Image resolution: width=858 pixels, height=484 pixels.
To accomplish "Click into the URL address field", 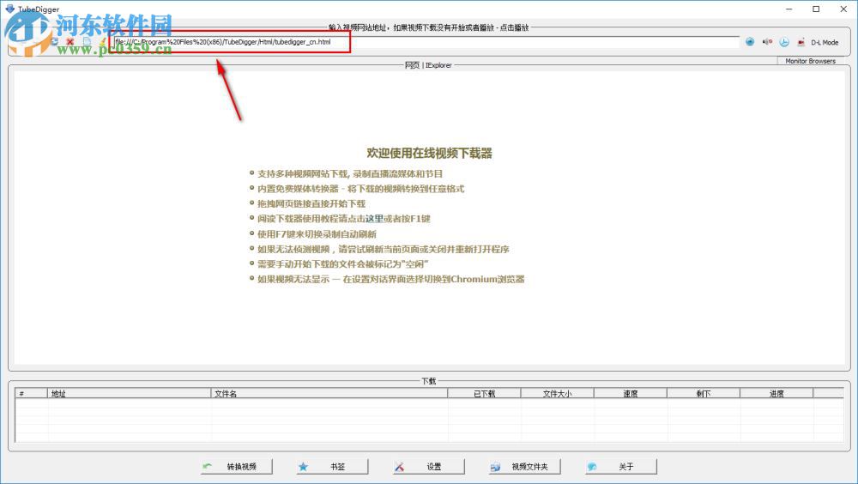I will click(x=426, y=42).
